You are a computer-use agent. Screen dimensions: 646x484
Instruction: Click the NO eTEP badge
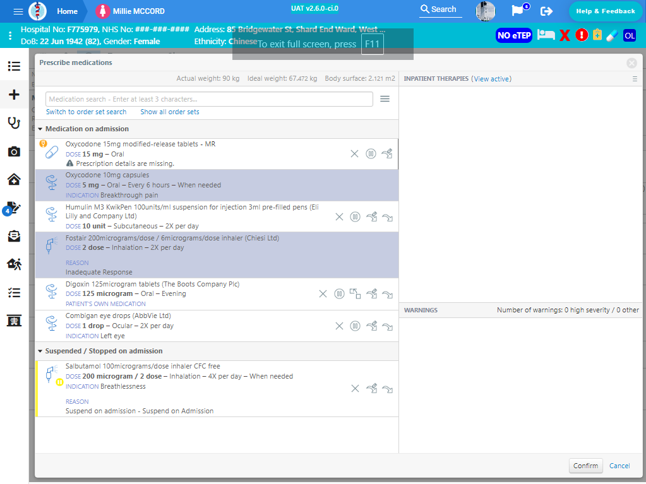(514, 35)
